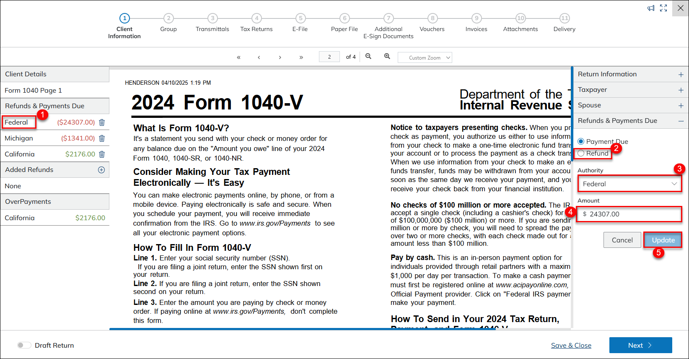The image size is (689, 359).
Task: Click the zoom in magnifier icon
Action: tap(387, 57)
